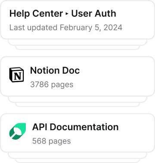Click the 568 pages label

[x=51, y=141]
